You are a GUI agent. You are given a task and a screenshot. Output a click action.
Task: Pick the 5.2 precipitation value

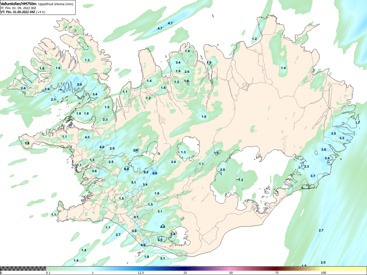pyautogui.click(x=146, y=172)
